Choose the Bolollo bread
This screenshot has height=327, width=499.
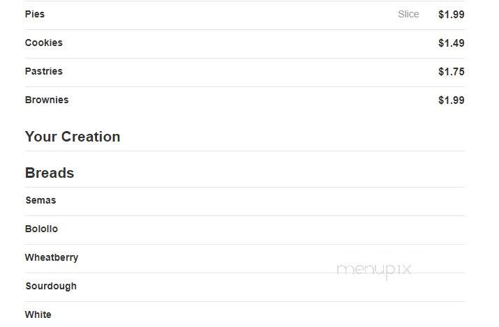coord(41,229)
